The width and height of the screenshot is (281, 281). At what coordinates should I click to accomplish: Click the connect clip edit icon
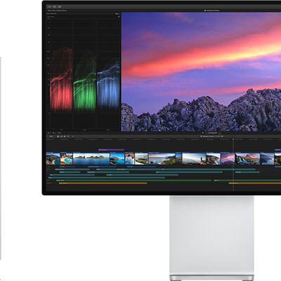pos(58,136)
